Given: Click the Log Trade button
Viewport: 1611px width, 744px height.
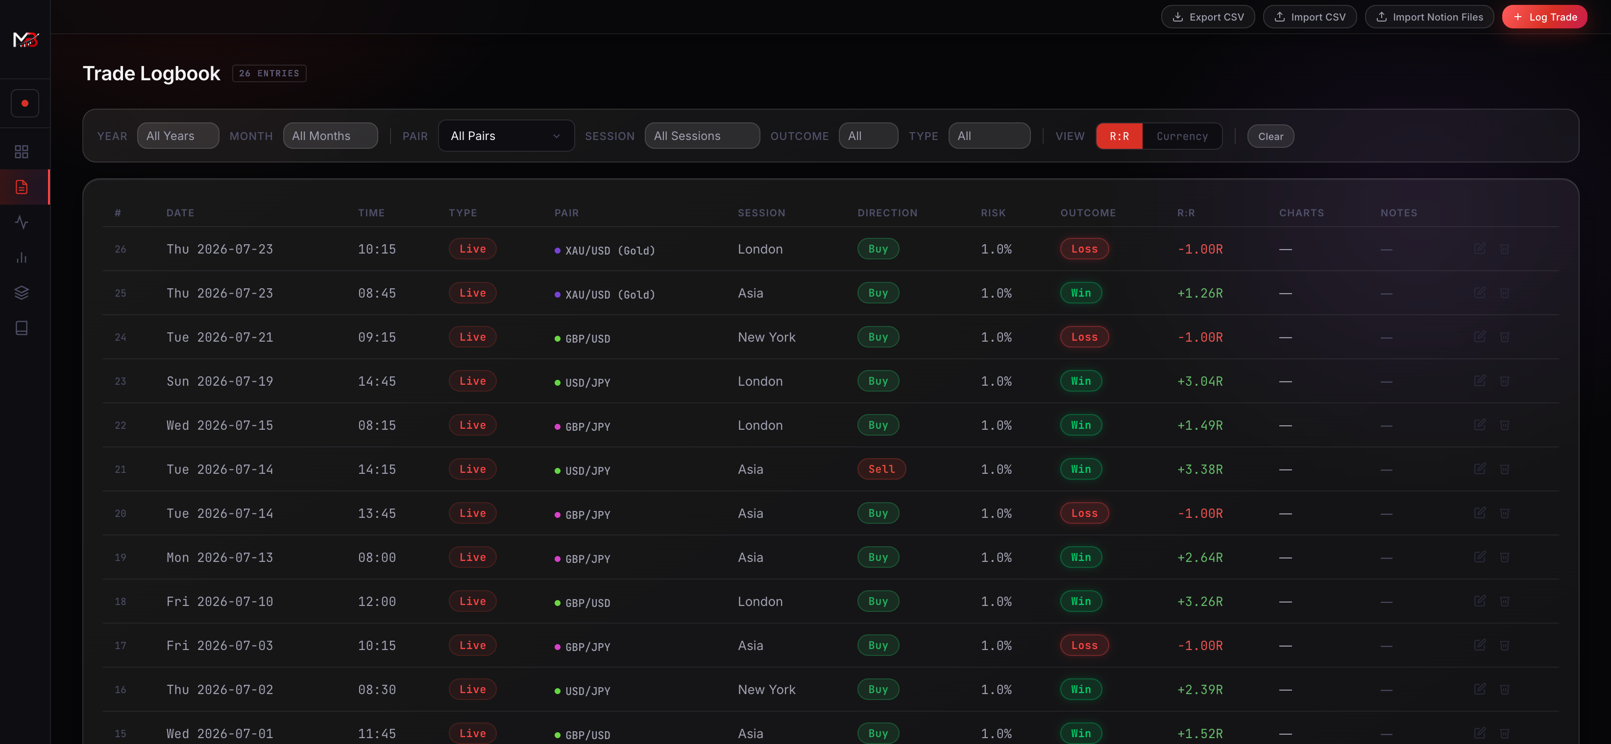Looking at the screenshot, I should (x=1544, y=17).
